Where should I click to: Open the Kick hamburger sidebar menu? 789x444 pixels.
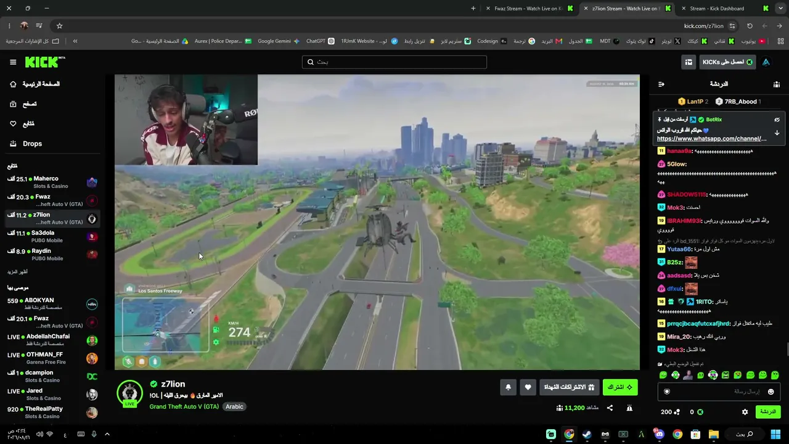[x=13, y=62]
